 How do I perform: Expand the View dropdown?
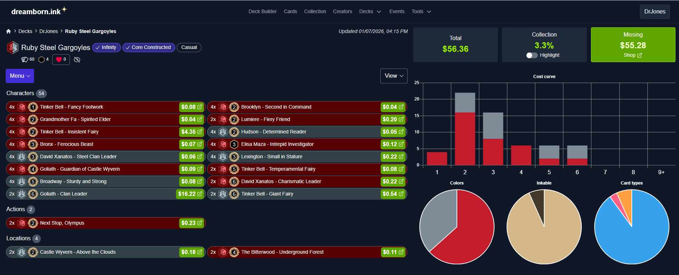pos(394,76)
